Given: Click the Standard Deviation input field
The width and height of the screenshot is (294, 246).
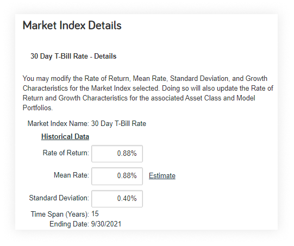Looking at the screenshot, I should [x=117, y=199].
